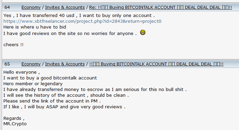
Task: Click the 'Here is where u have to bid' line
Action: point(35,27)
